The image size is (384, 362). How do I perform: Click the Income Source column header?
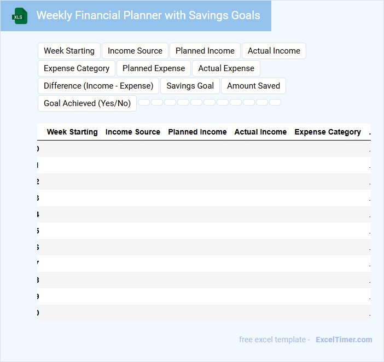(133, 132)
